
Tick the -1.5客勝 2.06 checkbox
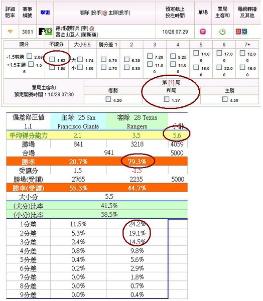coord(29,56)
